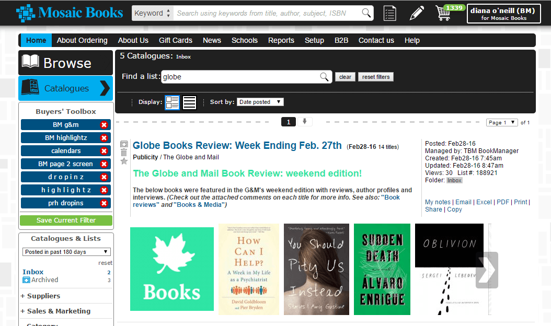Viewport: 551px width, 326px height.
Task: Click the pencil edit icon in header
Action: coord(417,13)
